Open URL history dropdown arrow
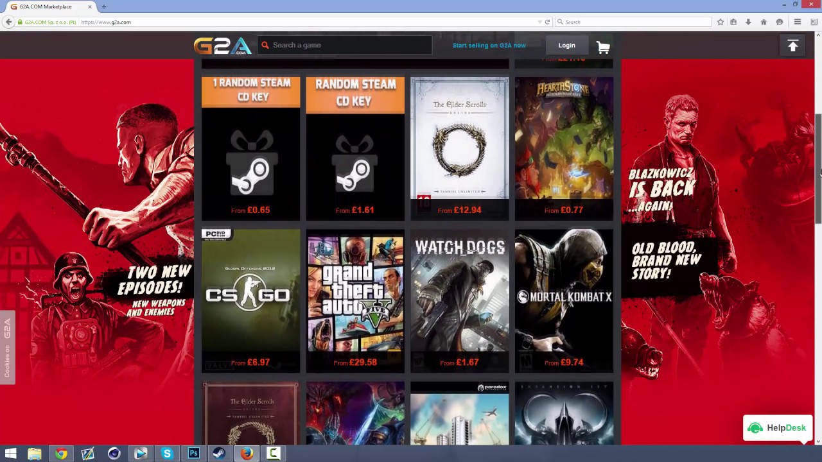822x462 pixels. pyautogui.click(x=539, y=22)
